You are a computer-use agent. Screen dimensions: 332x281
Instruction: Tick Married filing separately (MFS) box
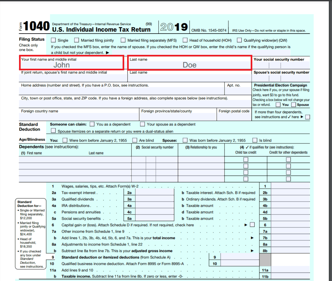(x=123, y=40)
